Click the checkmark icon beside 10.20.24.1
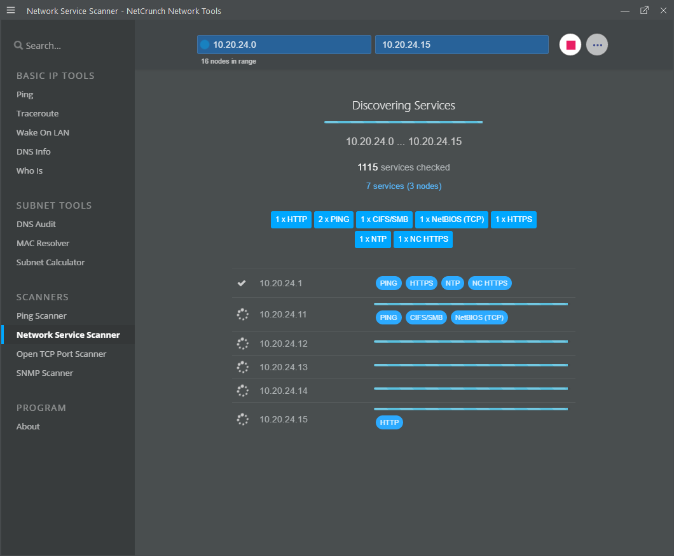The image size is (674, 556). tap(242, 283)
